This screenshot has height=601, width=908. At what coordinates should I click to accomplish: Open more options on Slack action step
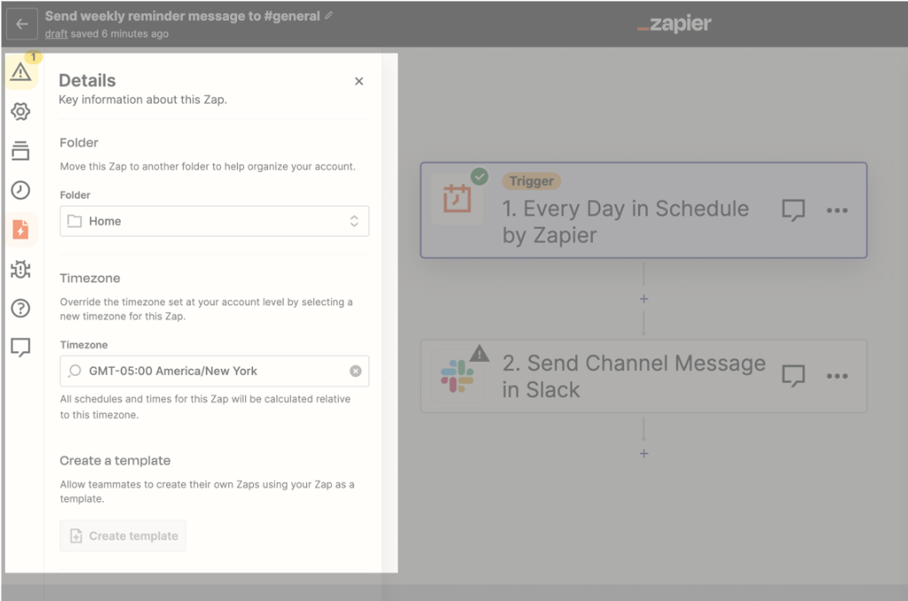837,376
